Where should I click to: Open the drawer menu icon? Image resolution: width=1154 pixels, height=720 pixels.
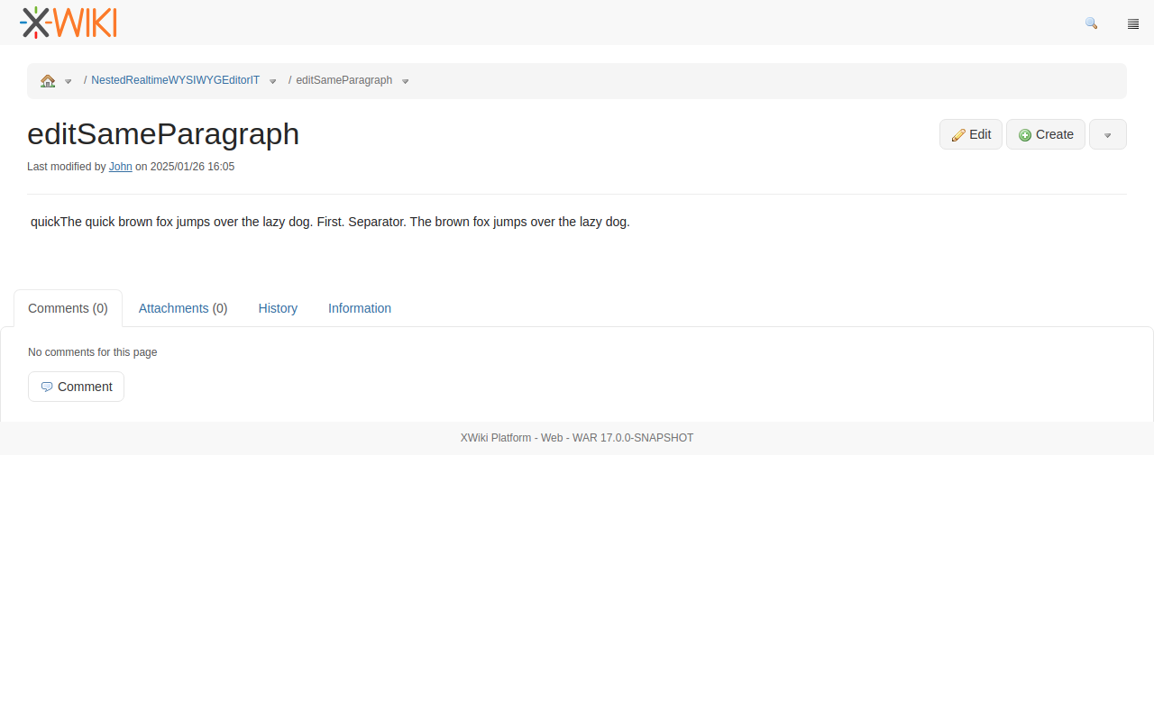1133,23
